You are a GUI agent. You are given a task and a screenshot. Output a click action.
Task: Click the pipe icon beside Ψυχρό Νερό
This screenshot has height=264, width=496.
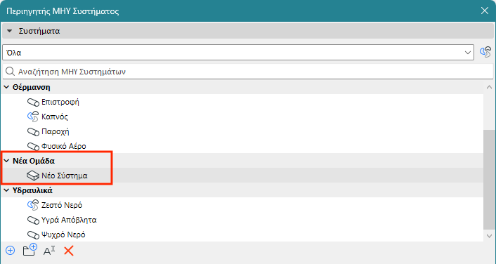[x=33, y=235]
